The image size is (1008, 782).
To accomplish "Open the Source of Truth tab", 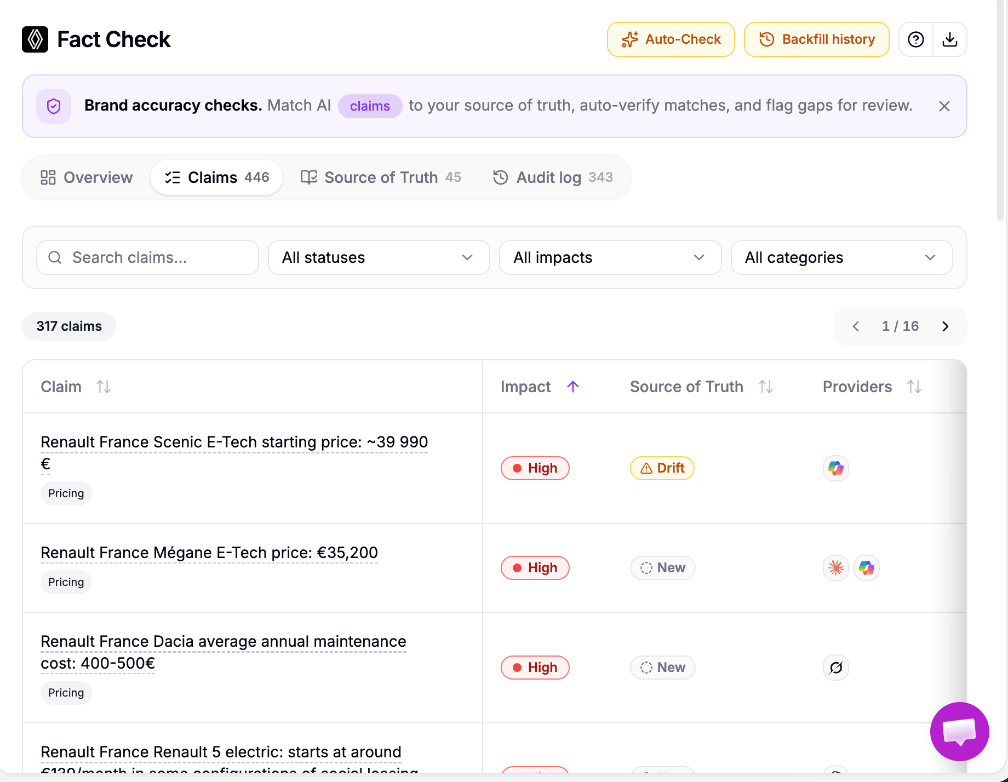I will (x=381, y=177).
